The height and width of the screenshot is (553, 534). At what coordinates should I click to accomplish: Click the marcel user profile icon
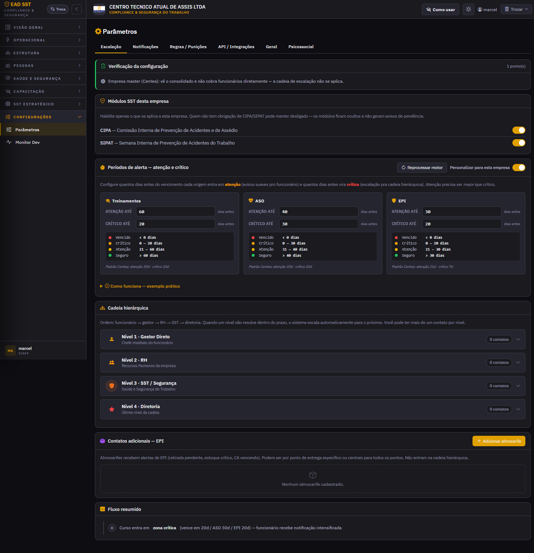click(480, 9)
